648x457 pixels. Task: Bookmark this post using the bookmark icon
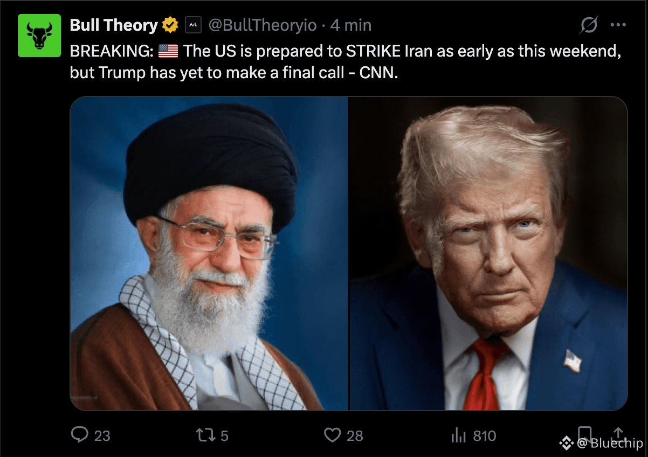[584, 434]
